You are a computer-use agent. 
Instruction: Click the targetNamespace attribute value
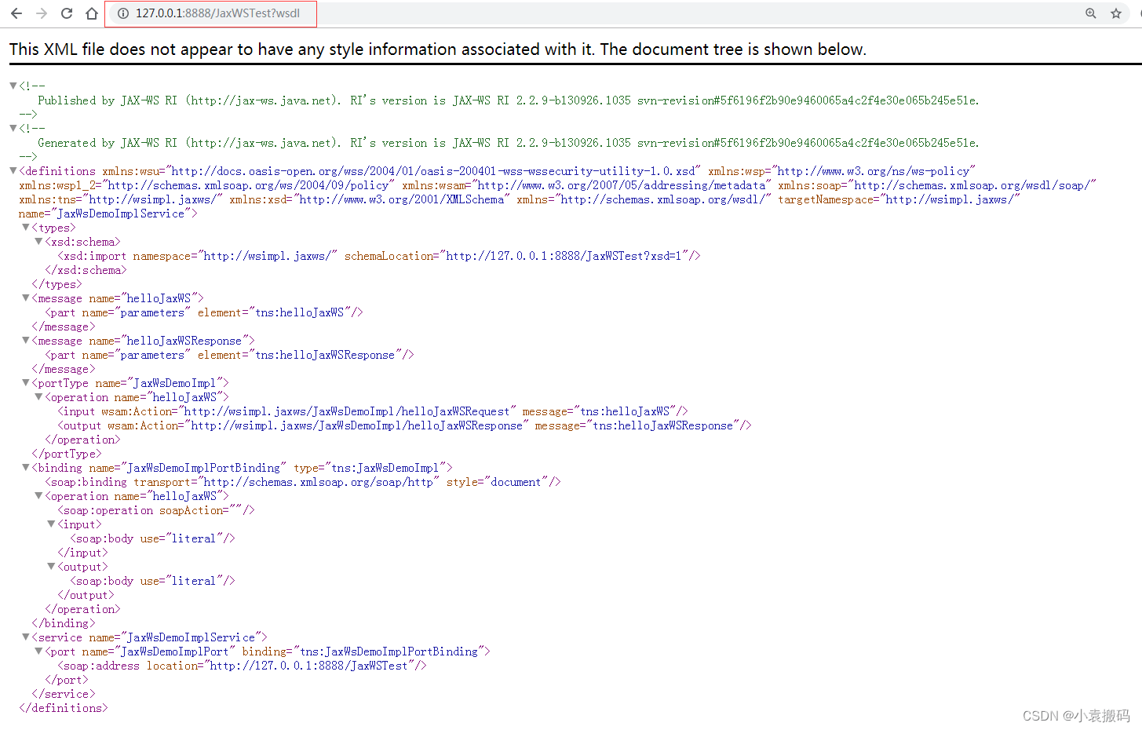pos(949,199)
